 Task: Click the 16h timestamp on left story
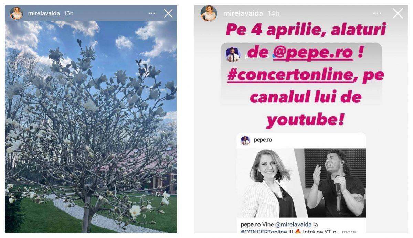coord(68,13)
